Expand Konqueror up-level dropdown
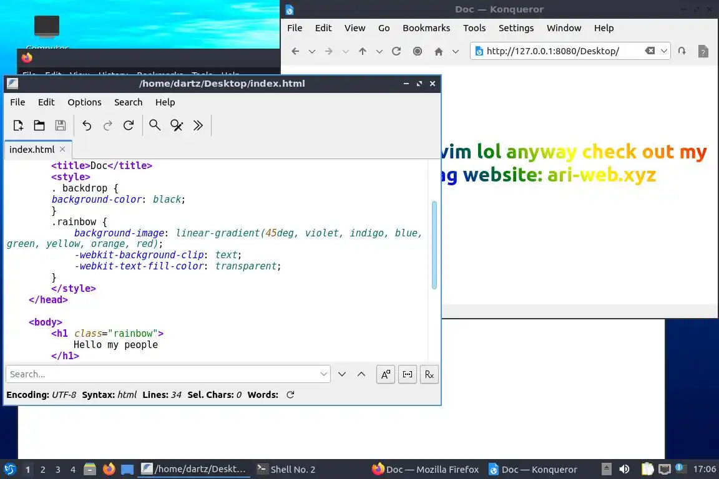719x479 pixels. [x=379, y=51]
